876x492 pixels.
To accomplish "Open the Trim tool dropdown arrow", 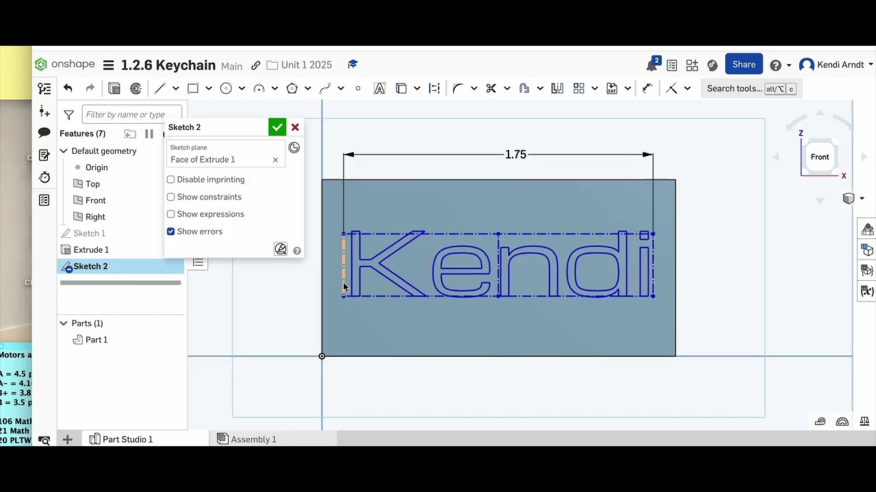I will (507, 88).
